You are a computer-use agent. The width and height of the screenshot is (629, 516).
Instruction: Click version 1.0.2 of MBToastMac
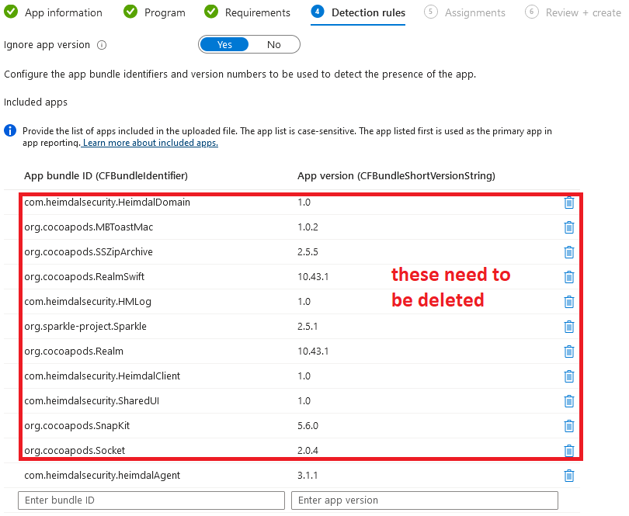click(x=308, y=227)
